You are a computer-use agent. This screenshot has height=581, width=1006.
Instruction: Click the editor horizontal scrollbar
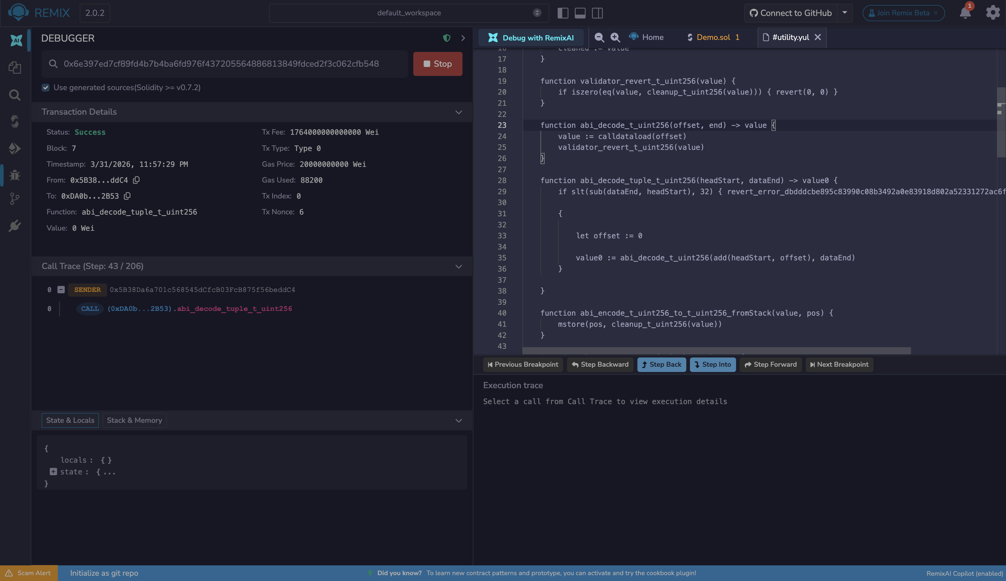(x=716, y=350)
